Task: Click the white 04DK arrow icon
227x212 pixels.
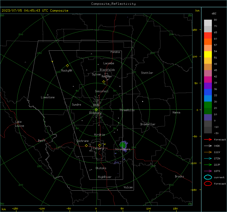Action: pos(208,146)
